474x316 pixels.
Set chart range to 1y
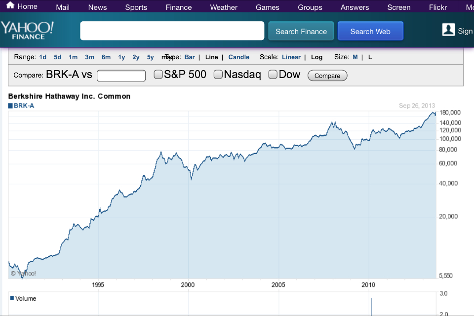coord(121,57)
